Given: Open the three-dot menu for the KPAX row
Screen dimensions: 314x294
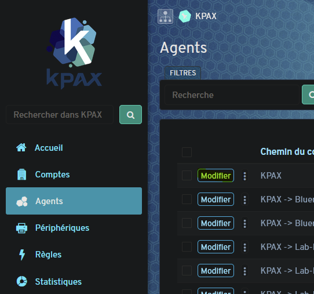Looking at the screenshot, I should click(x=244, y=176).
